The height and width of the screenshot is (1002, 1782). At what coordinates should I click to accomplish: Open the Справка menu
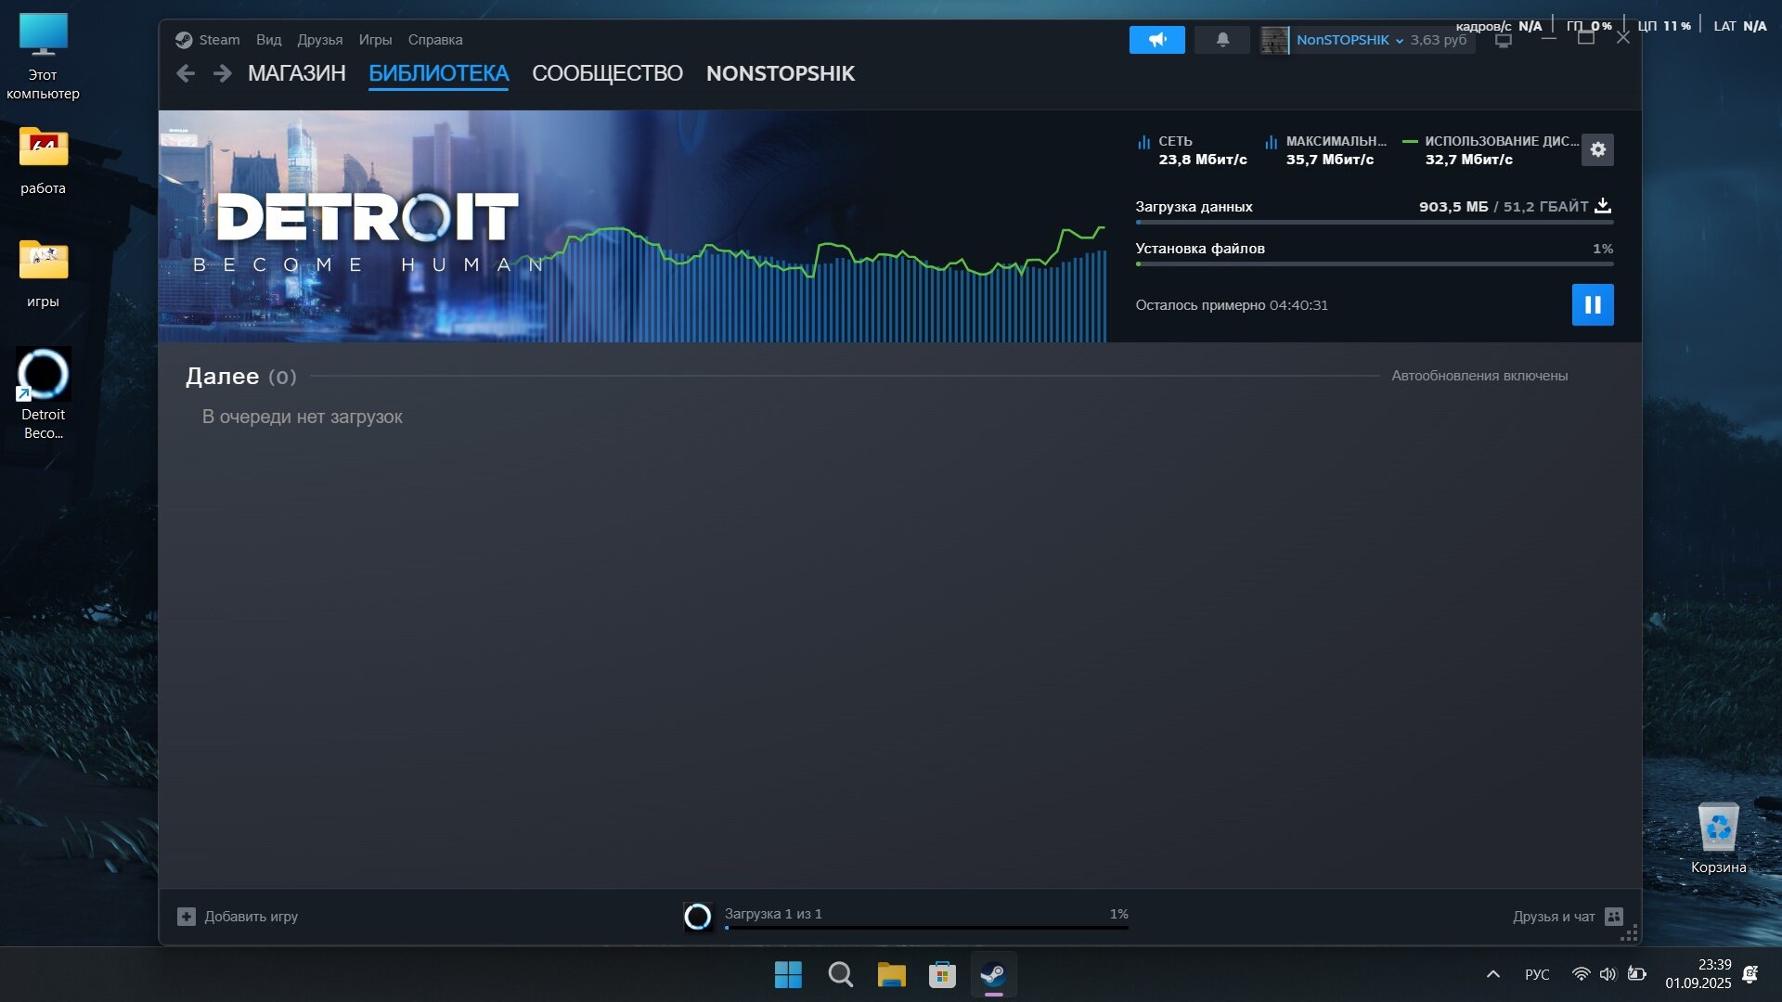click(x=434, y=40)
